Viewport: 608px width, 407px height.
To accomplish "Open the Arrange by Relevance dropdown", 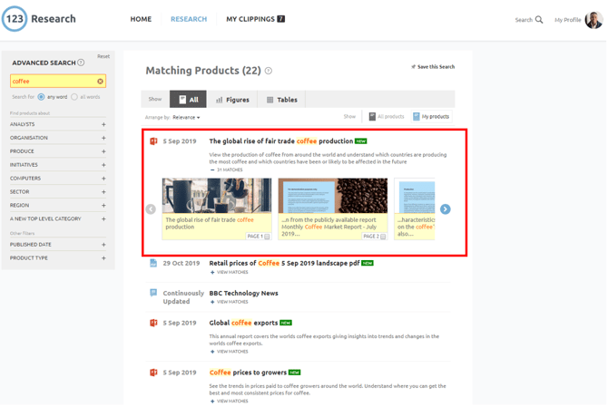I will coord(185,117).
